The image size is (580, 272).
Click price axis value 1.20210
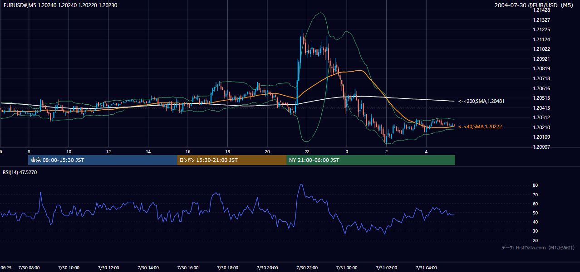pyautogui.click(x=542, y=127)
